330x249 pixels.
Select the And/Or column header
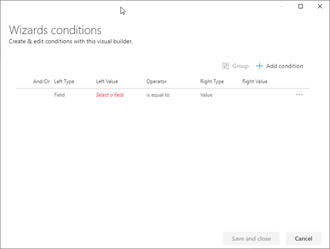click(x=41, y=81)
